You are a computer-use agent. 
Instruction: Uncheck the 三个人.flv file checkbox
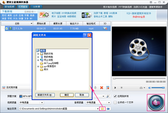tap(6, 28)
